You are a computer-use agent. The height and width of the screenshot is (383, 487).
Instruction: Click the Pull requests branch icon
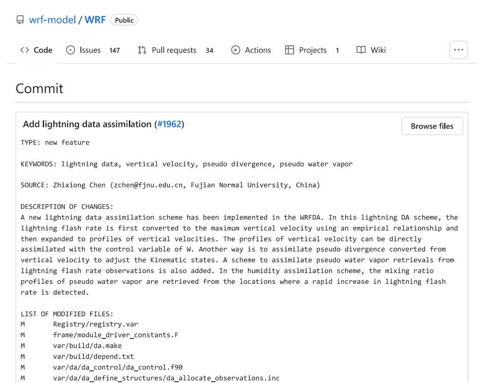click(142, 50)
